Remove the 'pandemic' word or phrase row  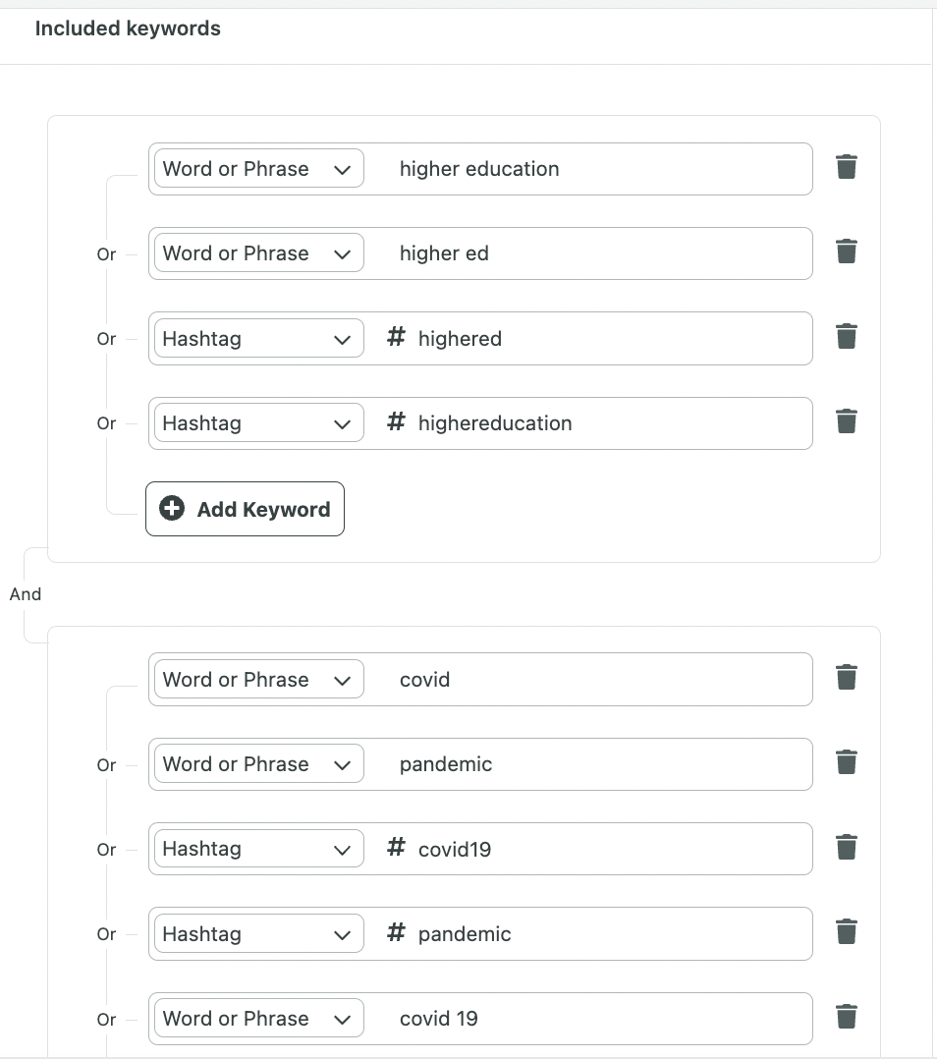[846, 762]
